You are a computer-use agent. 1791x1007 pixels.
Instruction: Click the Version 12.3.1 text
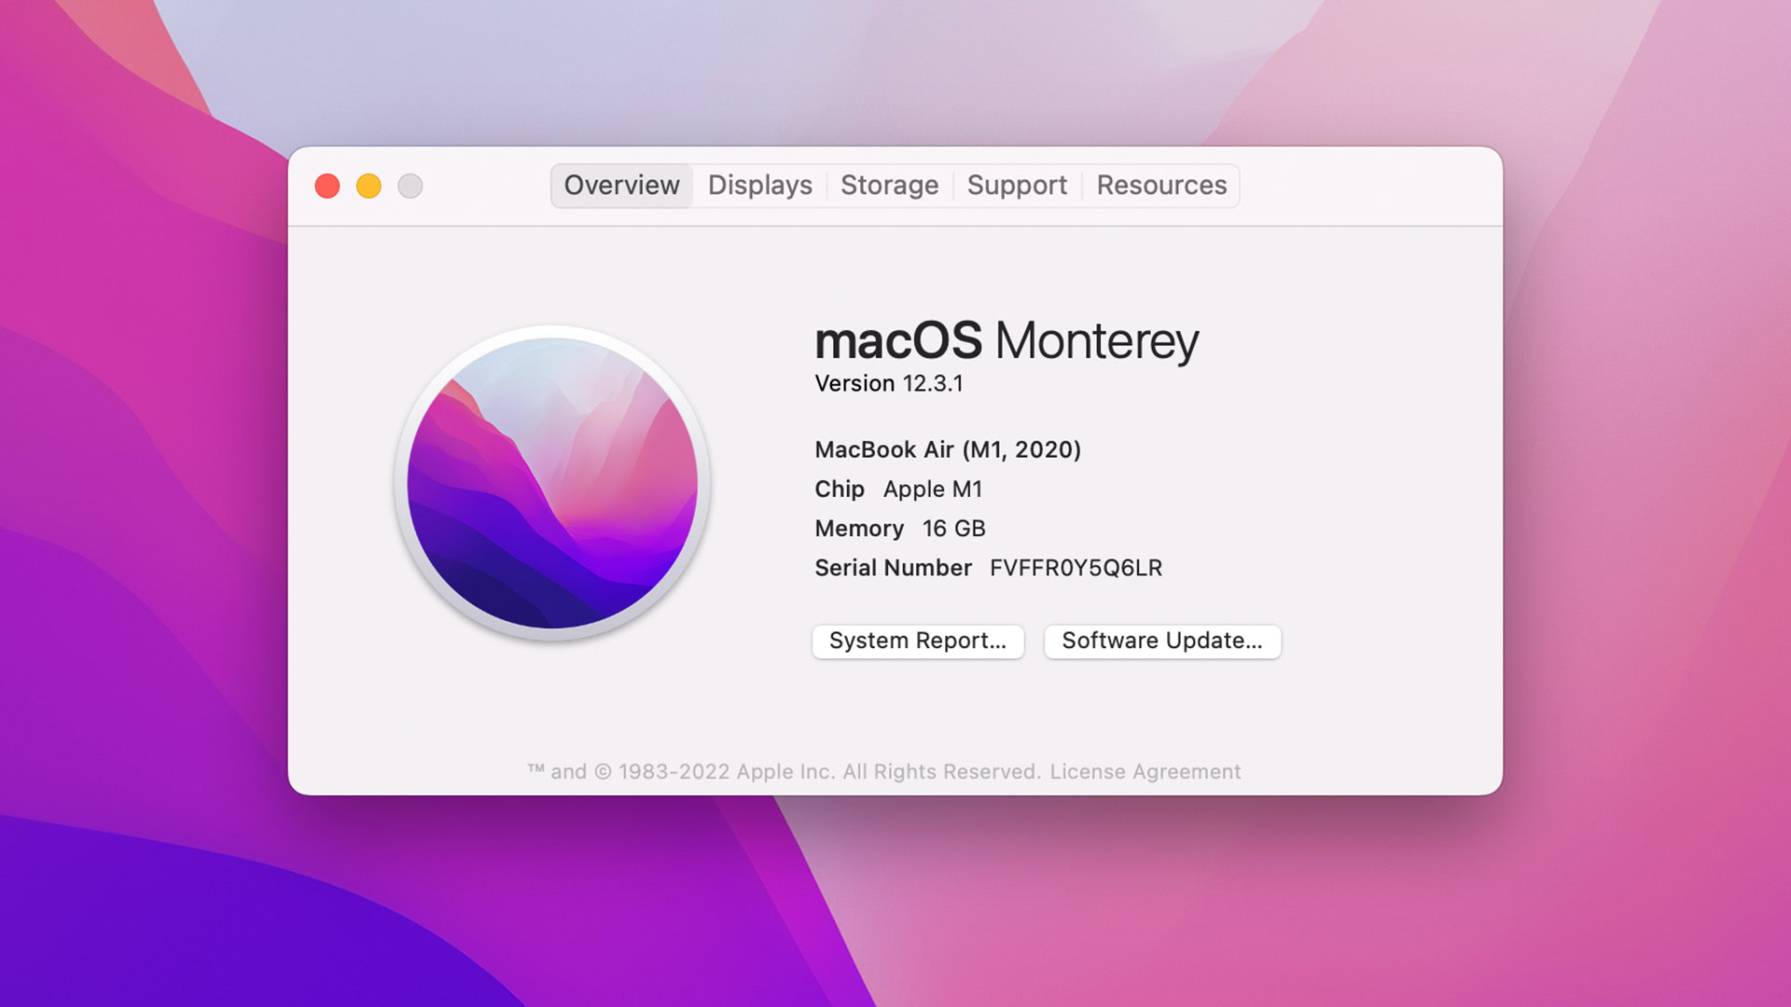pyautogui.click(x=889, y=383)
